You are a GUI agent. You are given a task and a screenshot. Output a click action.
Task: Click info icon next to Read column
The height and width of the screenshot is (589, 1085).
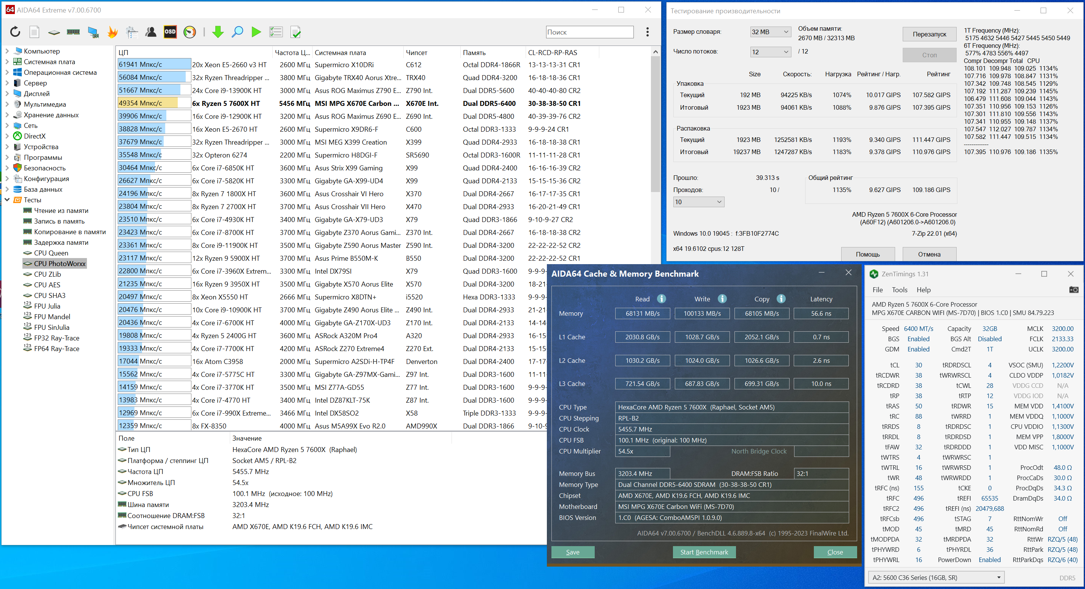click(661, 299)
